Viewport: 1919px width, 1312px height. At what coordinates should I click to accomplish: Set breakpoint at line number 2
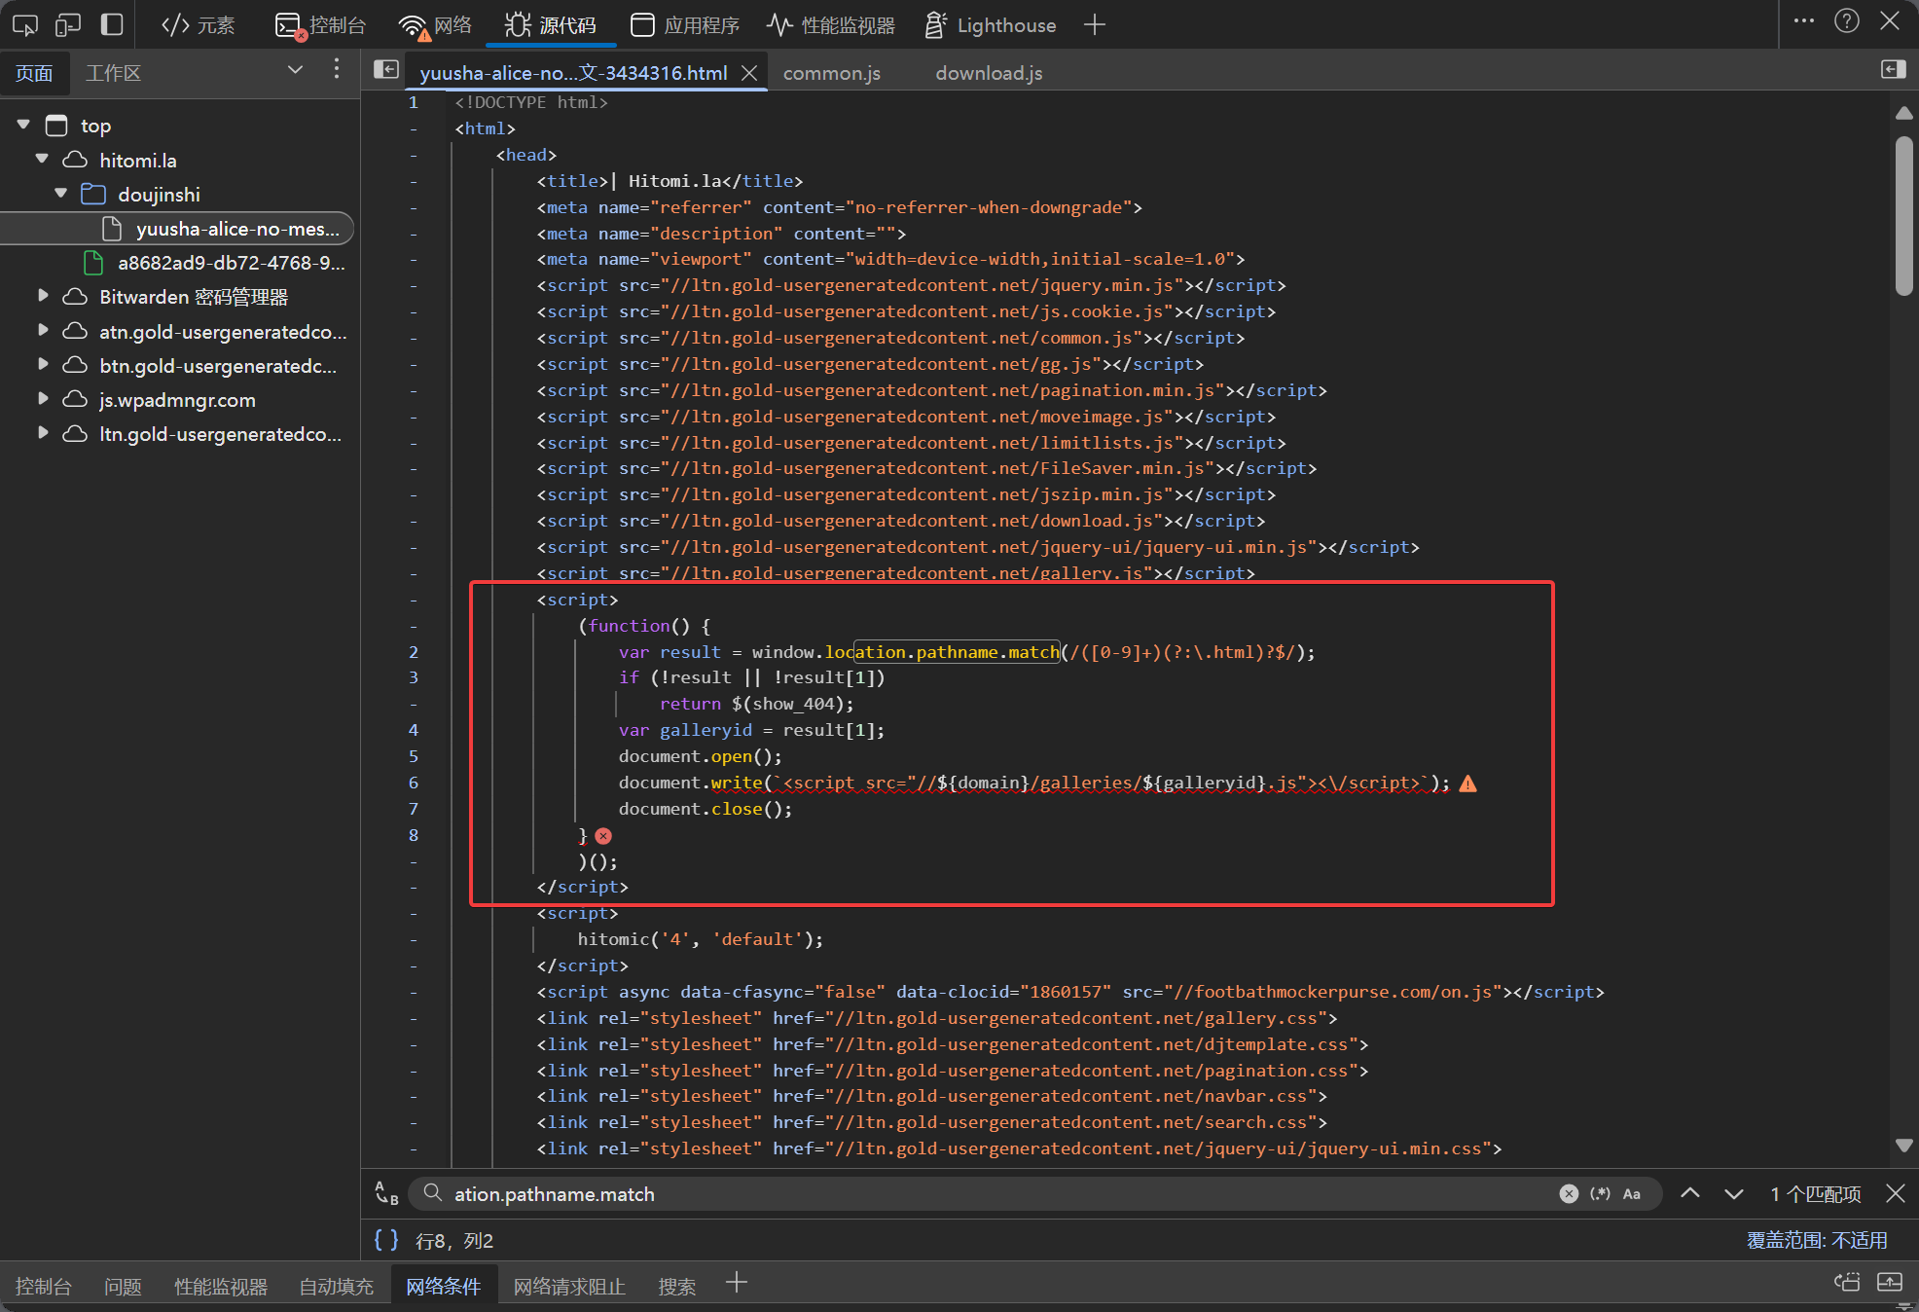click(414, 652)
